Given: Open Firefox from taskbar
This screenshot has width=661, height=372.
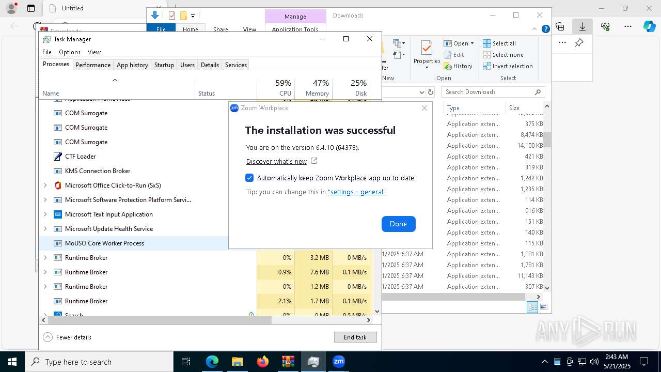Looking at the screenshot, I should coord(263,362).
